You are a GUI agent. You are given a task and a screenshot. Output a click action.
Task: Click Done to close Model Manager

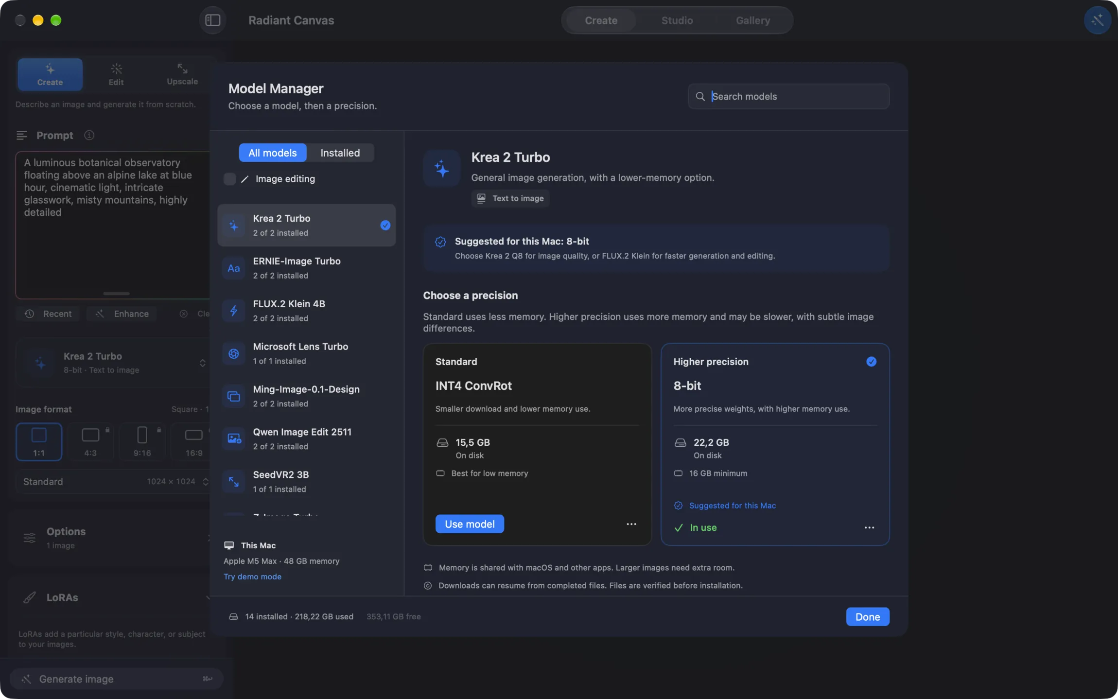pos(868,617)
